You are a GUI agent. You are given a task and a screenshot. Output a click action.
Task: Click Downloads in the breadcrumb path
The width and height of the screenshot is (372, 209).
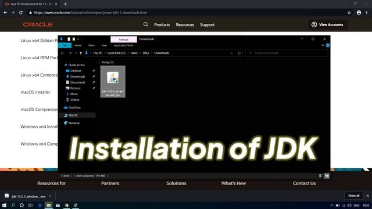coord(162,53)
